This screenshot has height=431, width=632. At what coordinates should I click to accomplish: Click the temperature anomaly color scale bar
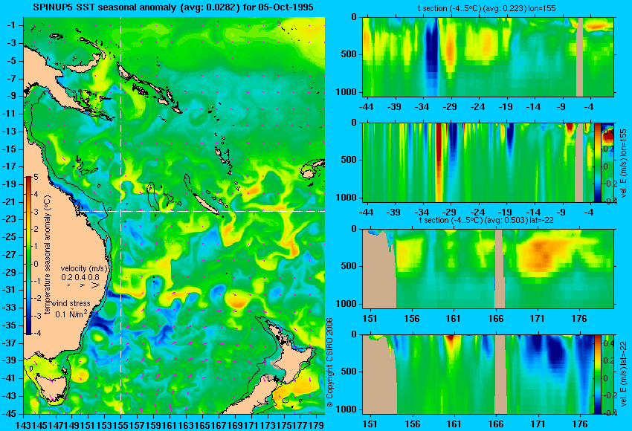point(29,256)
